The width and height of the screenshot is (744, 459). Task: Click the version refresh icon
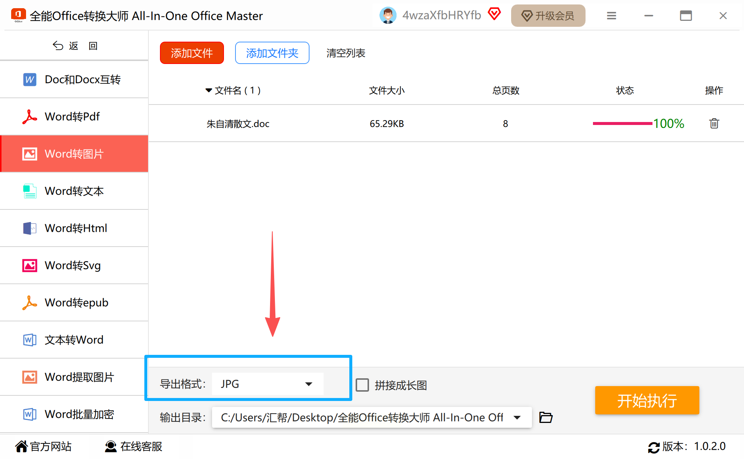coord(654,447)
